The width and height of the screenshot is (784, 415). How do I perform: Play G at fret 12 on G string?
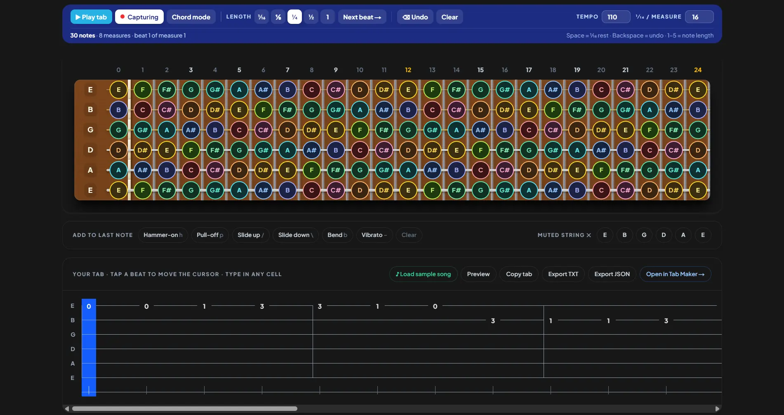[x=408, y=130]
